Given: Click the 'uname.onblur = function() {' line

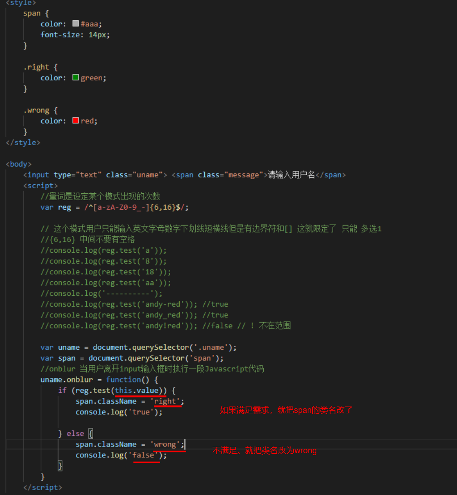Looking at the screenshot, I should tap(99, 379).
